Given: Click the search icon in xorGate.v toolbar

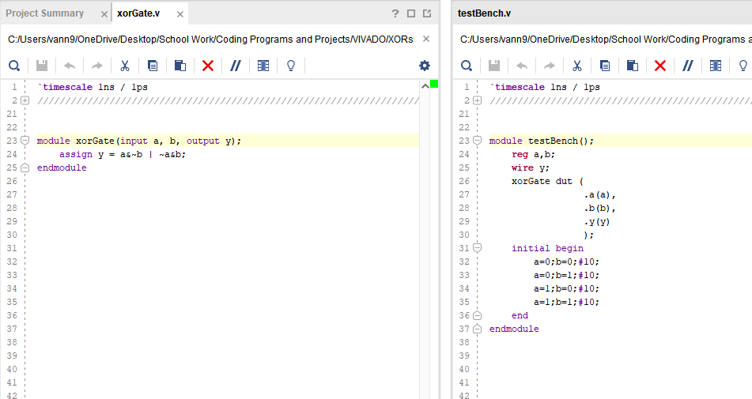Looking at the screenshot, I should (14, 66).
